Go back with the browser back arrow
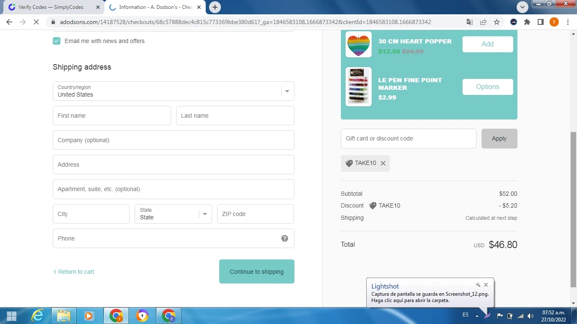Image resolution: width=577 pixels, height=324 pixels. pyautogui.click(x=9, y=22)
